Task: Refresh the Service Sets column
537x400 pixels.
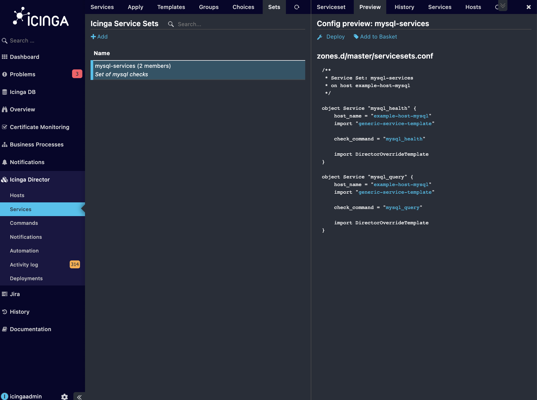Action: pyautogui.click(x=297, y=7)
